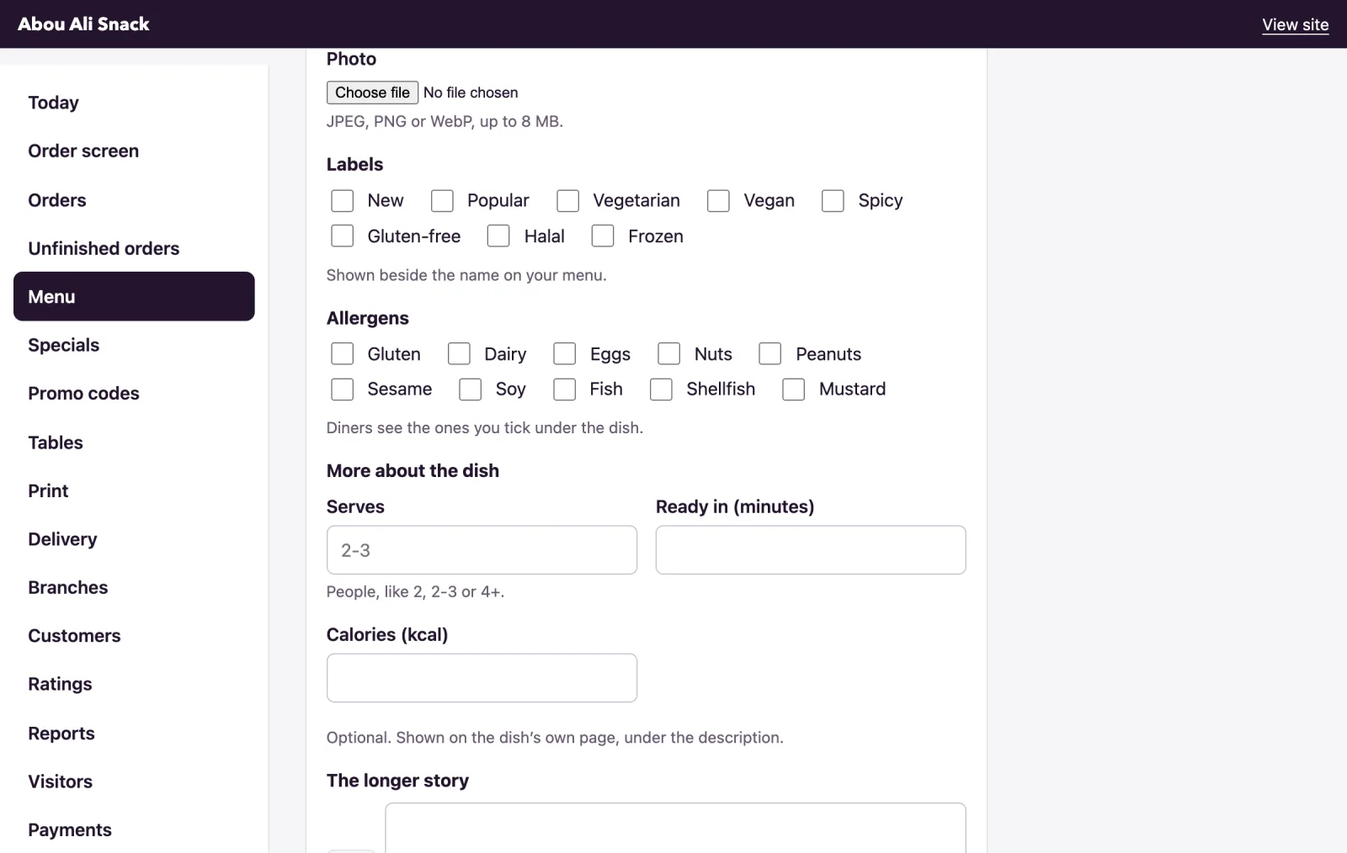Tick the New label checkbox
Image resolution: width=1347 pixels, height=853 pixels.
[x=342, y=201]
